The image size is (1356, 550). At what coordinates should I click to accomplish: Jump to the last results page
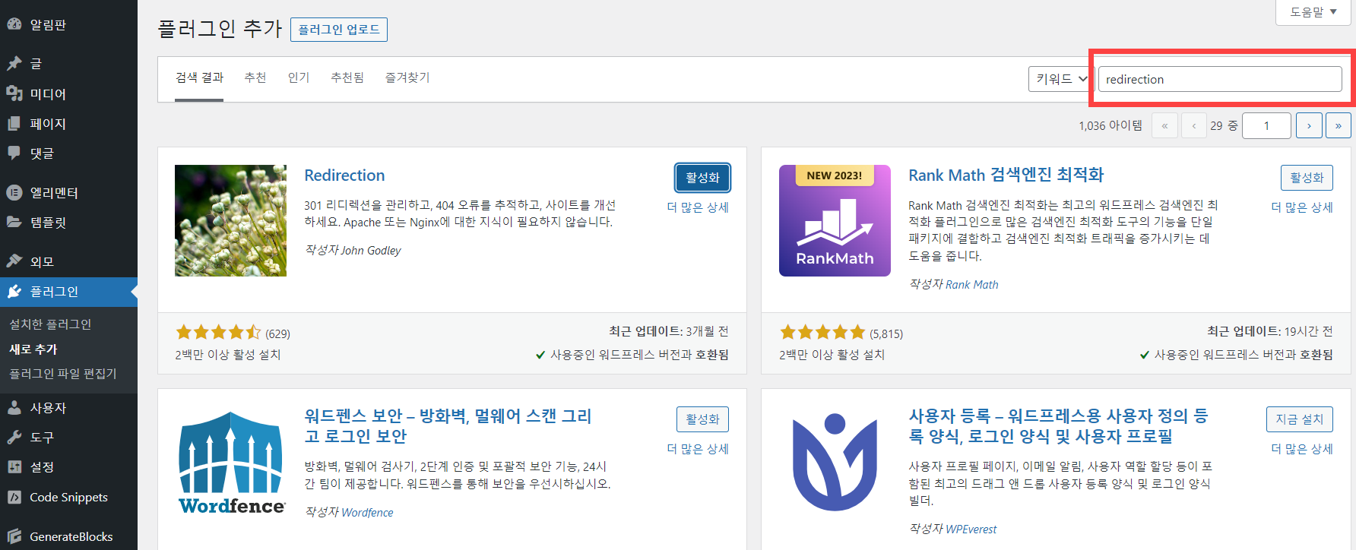pyautogui.click(x=1338, y=125)
